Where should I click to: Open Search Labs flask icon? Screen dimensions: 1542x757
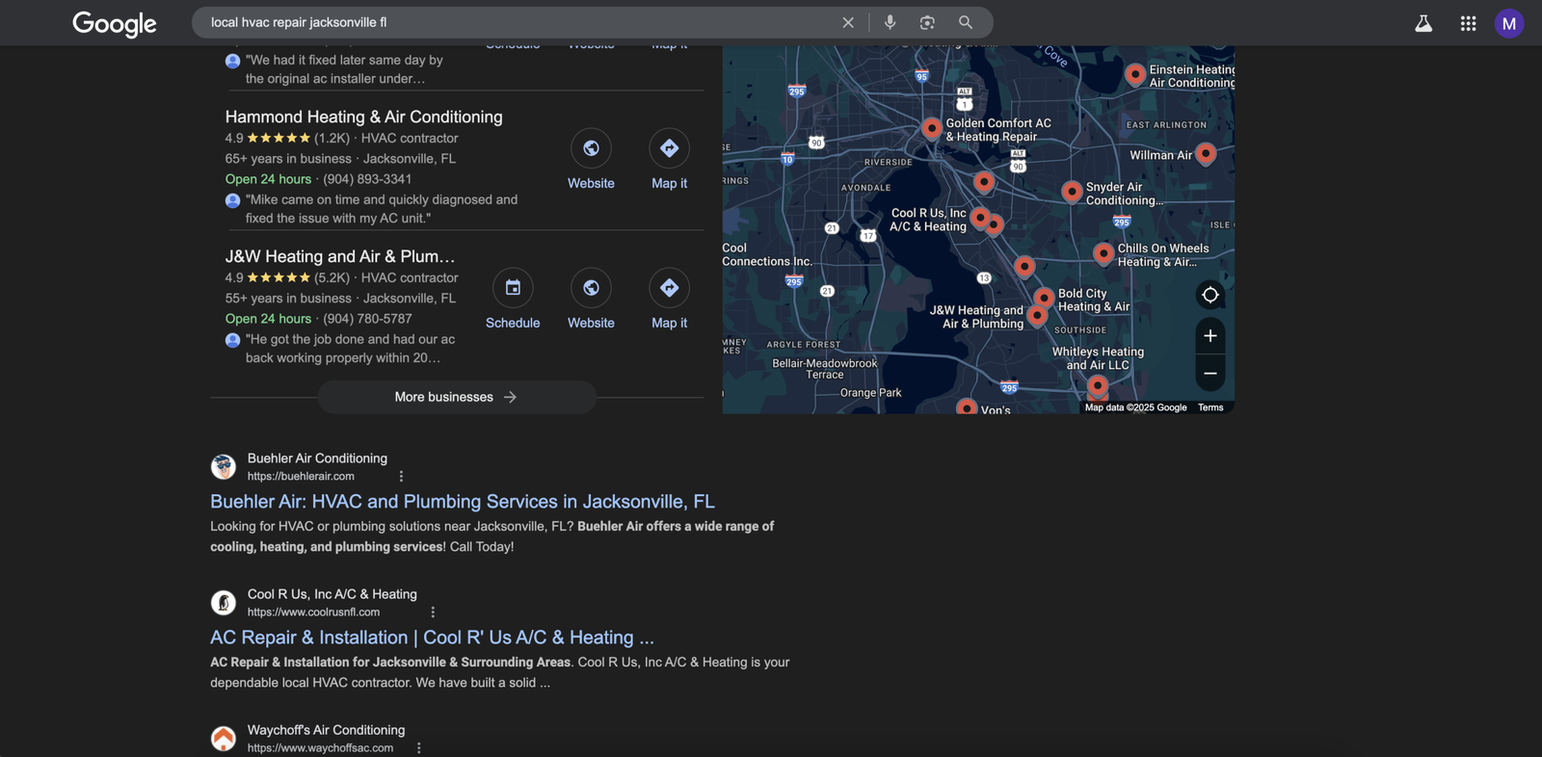pos(1422,23)
